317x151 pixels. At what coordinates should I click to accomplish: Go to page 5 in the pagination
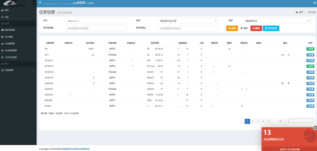pos(269,121)
